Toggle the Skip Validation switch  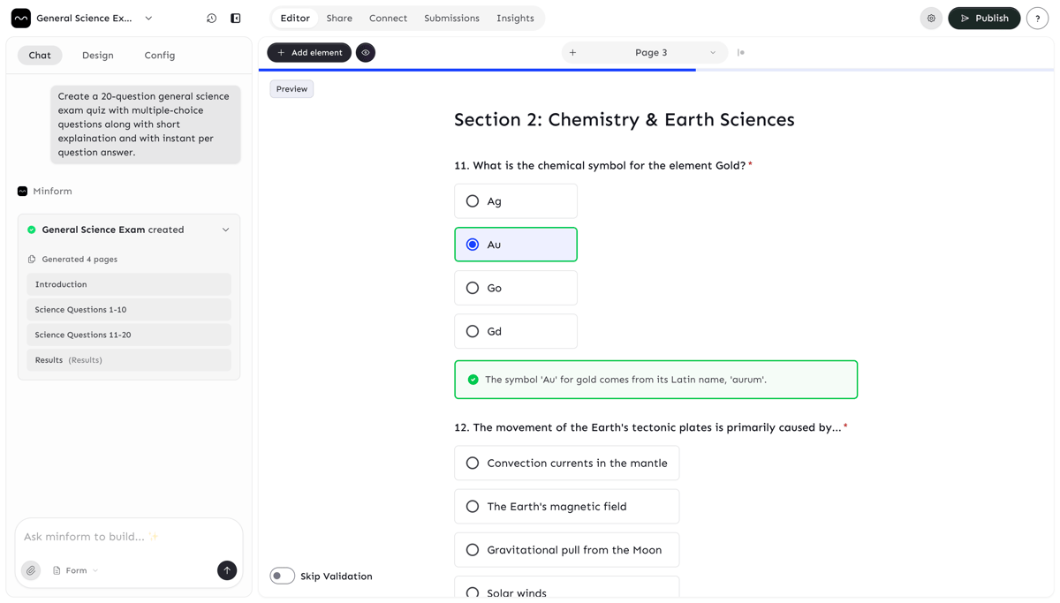[x=283, y=577]
